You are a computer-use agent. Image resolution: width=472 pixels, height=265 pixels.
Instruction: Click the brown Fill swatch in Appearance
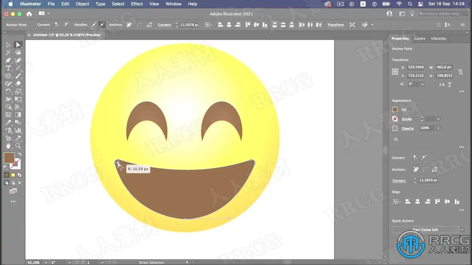pos(395,110)
